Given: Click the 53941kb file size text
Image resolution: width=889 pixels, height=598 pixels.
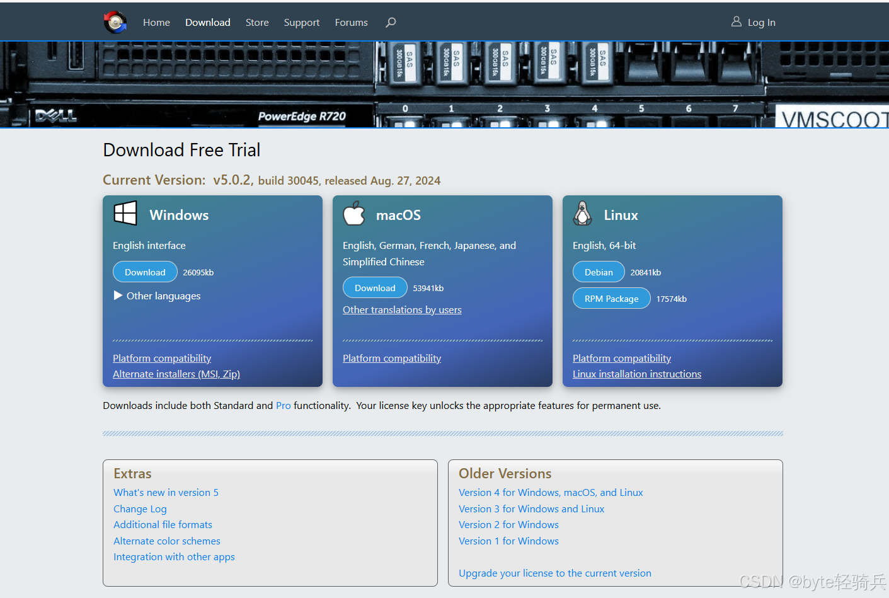Looking at the screenshot, I should [x=428, y=289].
